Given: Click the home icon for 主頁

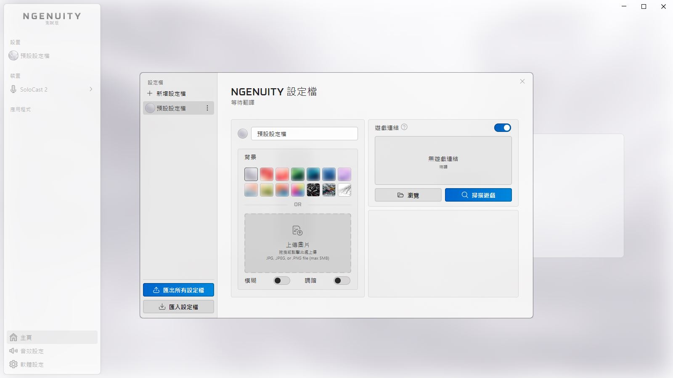Looking at the screenshot, I should [13, 337].
